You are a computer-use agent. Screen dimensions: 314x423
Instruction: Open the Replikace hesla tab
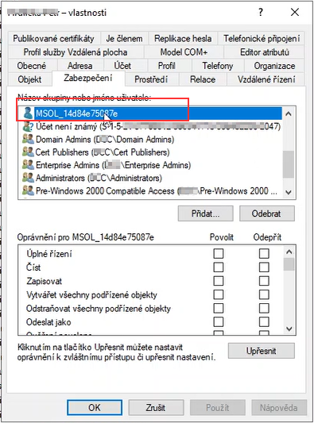(183, 39)
